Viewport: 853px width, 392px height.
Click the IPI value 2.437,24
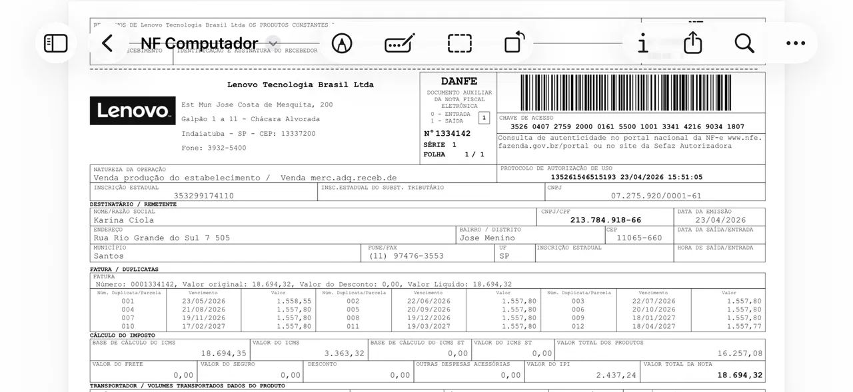pos(616,375)
